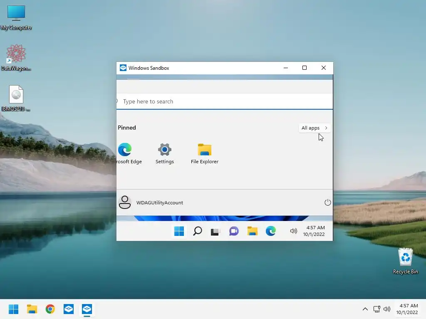The width and height of the screenshot is (426, 319).
Task: Click the Windows Sandbox title bar icon
Action: coord(123,68)
